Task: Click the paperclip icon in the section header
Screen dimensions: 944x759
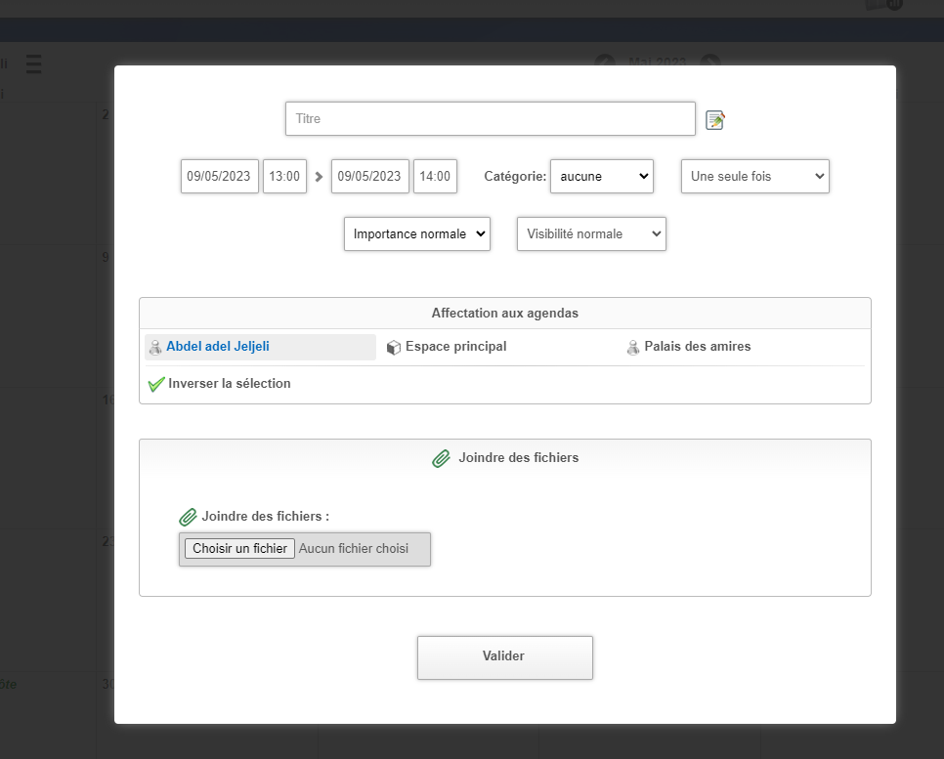Action: click(x=441, y=458)
